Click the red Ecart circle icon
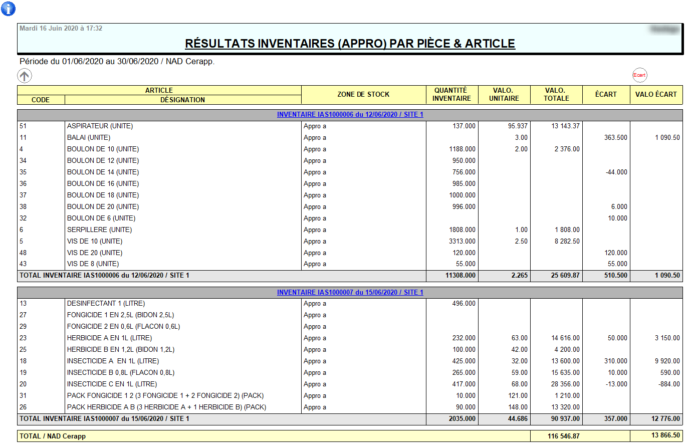 (x=639, y=75)
